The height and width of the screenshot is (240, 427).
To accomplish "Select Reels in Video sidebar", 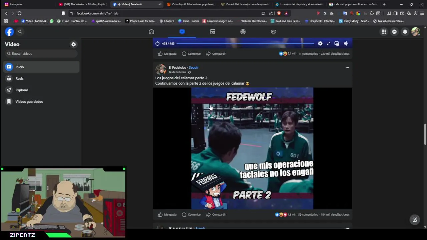I will pos(42,79).
